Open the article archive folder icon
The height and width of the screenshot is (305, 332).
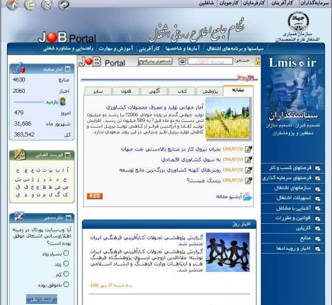point(247,196)
